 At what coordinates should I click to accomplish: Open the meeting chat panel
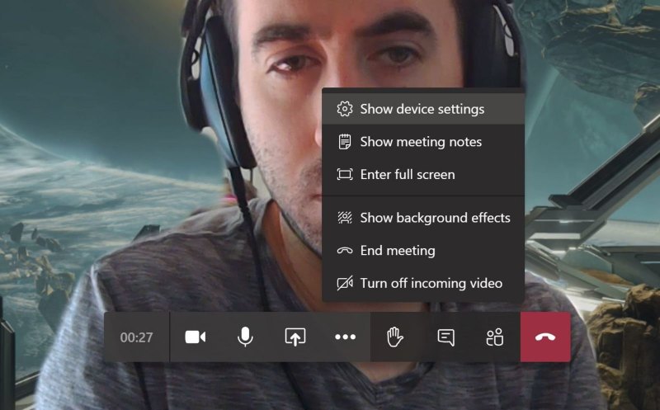[x=445, y=337]
